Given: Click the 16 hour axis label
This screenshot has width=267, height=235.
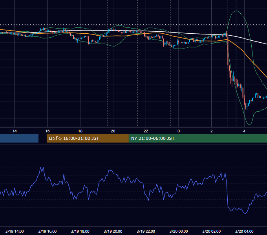Looking at the screenshot, I should pos(48,131).
